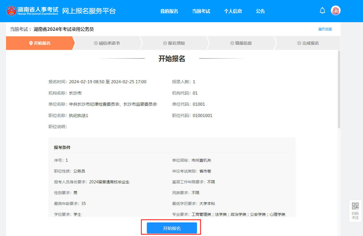Click 职位代码 value 01001001
Image resolution: width=363 pixels, height=236 pixels.
click(202, 116)
